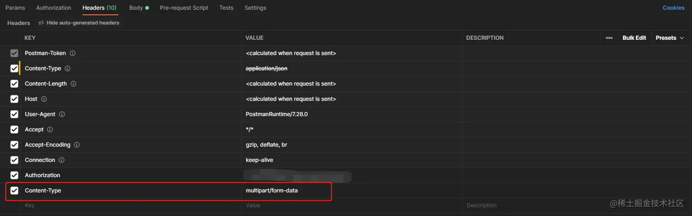Open the Host header info icon
Viewport: 692px width, 216px height.
(x=44, y=99)
